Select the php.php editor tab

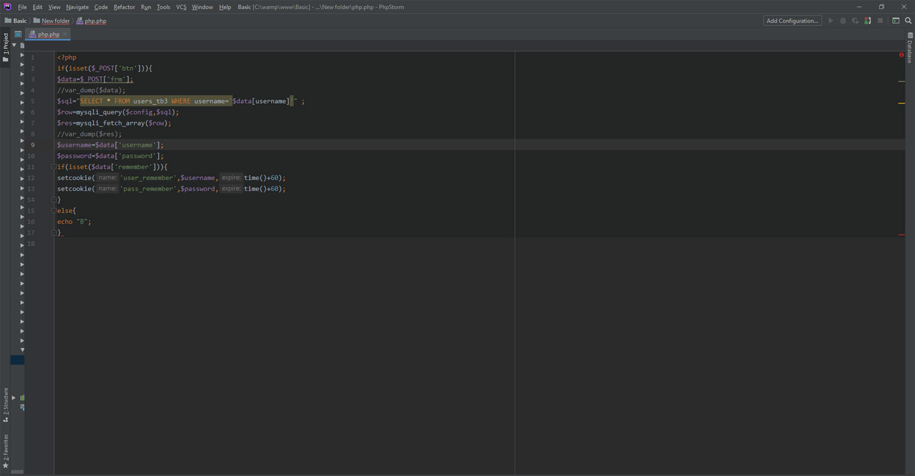pyautogui.click(x=48, y=34)
